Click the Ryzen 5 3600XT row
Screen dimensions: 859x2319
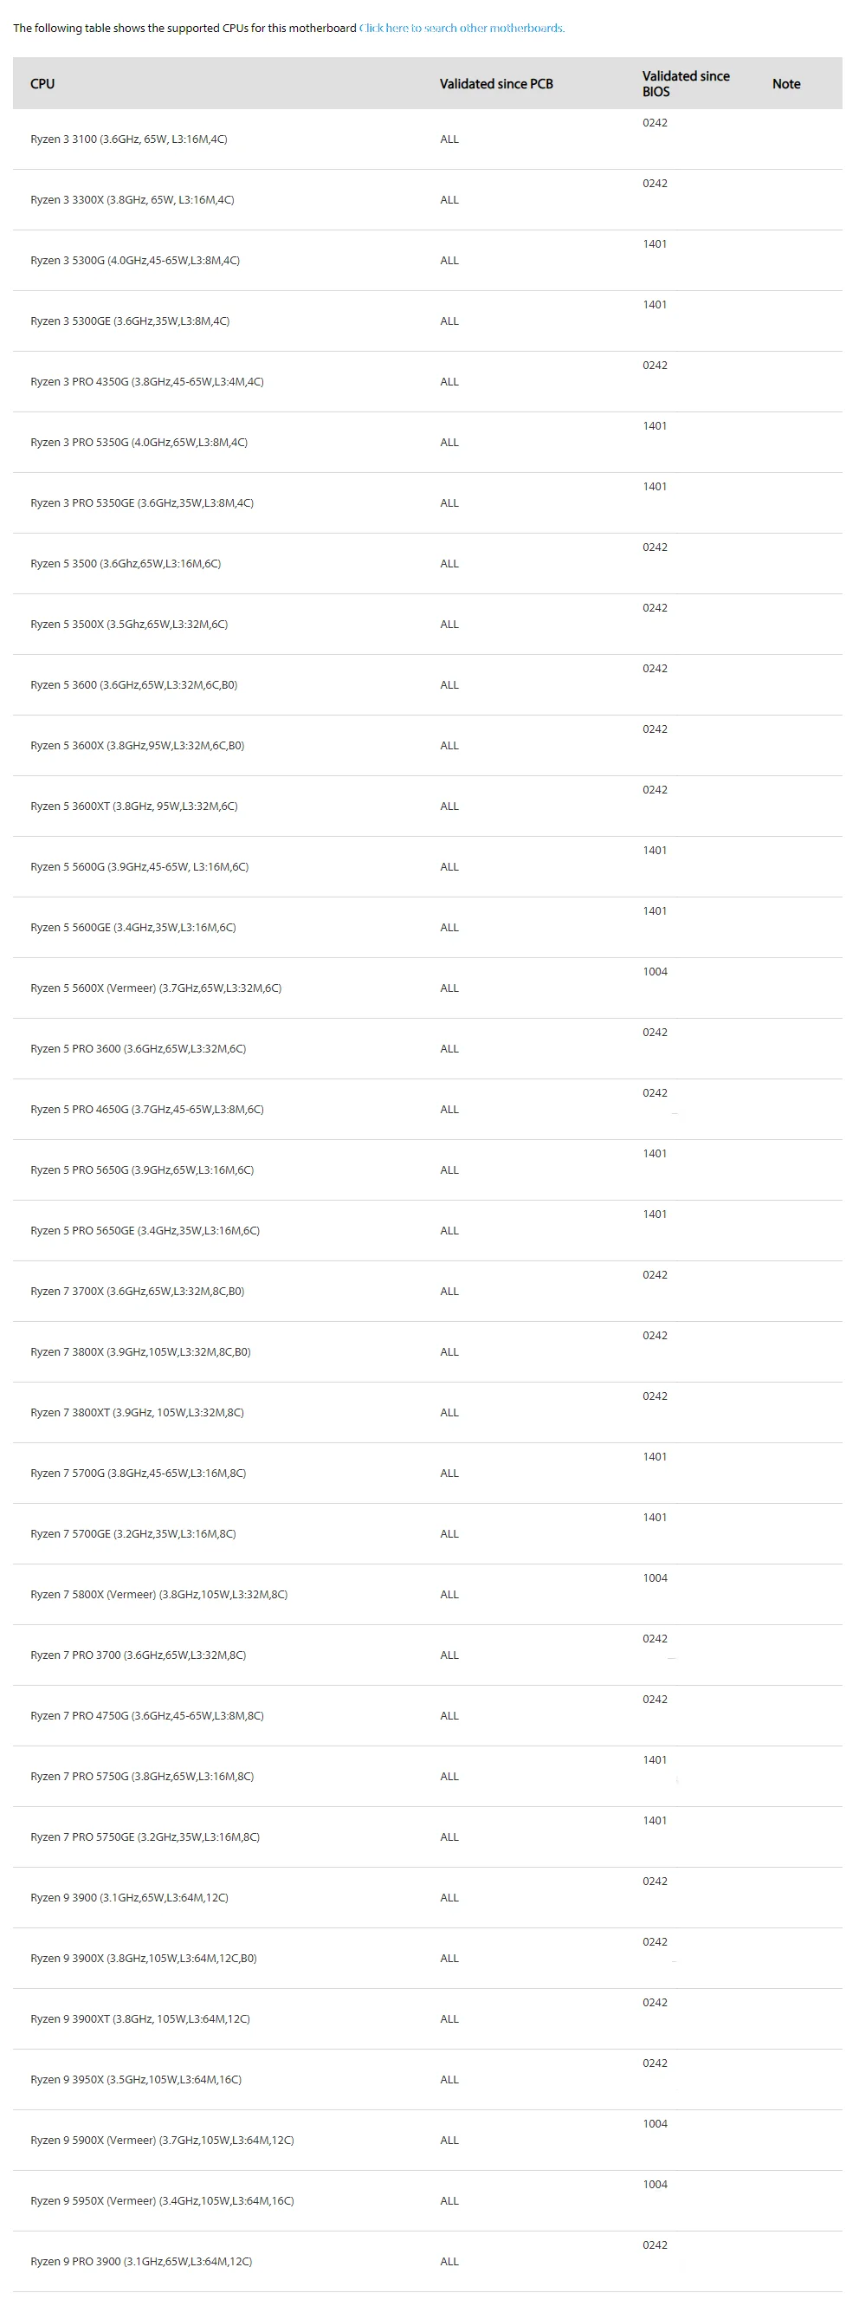click(134, 806)
